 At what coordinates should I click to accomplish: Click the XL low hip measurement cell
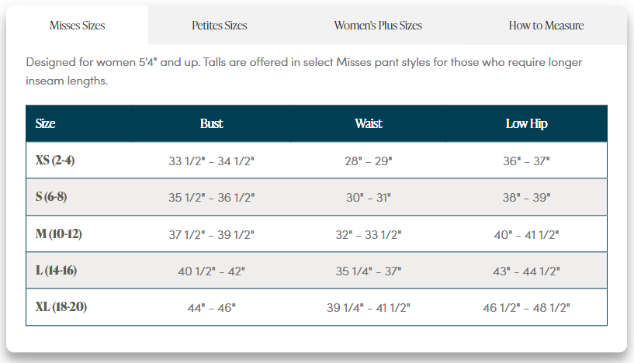coord(527,308)
